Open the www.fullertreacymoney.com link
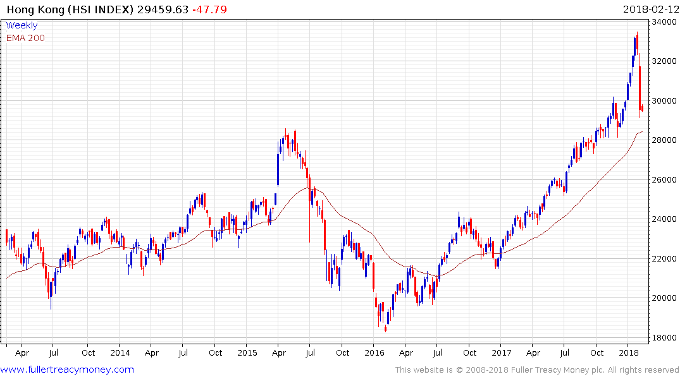 click(67, 370)
